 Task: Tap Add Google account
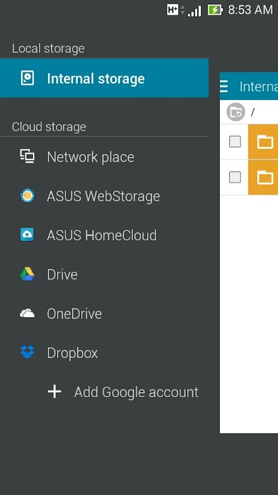click(x=136, y=392)
